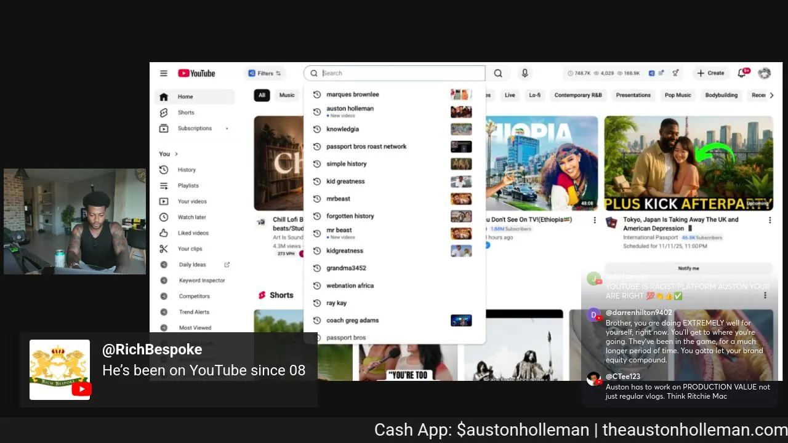Screen dimensions: 788x443
Task: Click the list icon in stats bar
Action: pyautogui.click(x=661, y=73)
